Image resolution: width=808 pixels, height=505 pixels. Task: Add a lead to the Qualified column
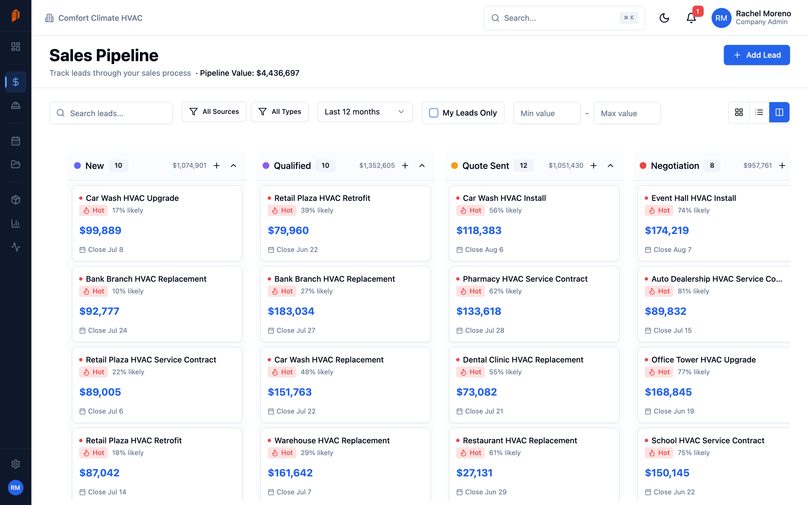coord(405,166)
